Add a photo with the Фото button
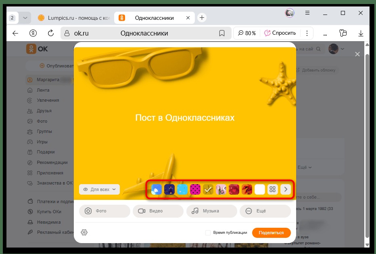This screenshot has width=376, height=254. [104, 211]
